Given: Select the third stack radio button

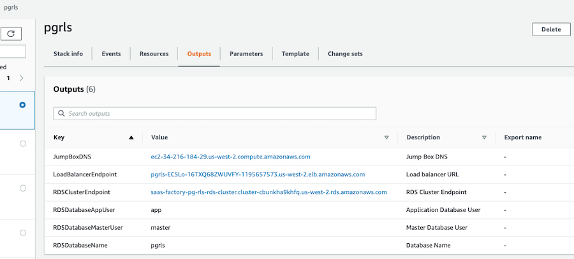Looking at the screenshot, I should point(23,188).
